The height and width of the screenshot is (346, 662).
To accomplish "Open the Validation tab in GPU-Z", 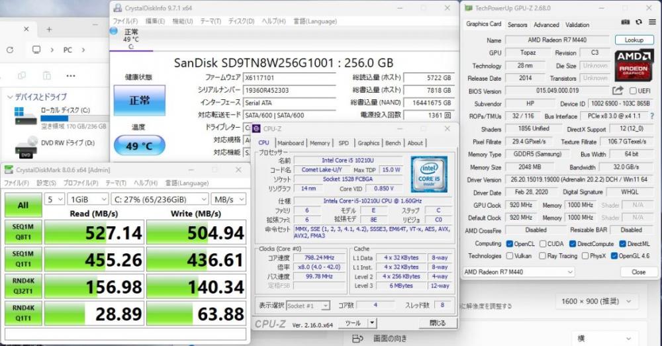I will pos(577,25).
